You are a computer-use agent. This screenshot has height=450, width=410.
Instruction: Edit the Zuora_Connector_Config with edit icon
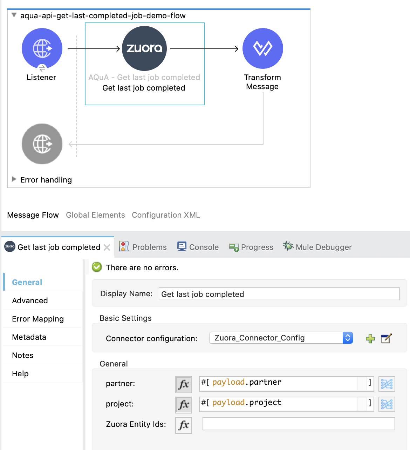click(386, 338)
